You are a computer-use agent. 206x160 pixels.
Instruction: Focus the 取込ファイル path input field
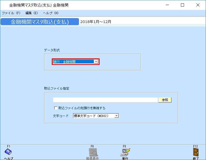[105, 100]
